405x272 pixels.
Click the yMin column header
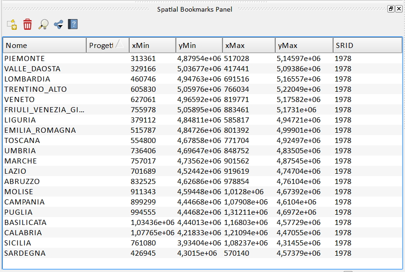click(199, 45)
